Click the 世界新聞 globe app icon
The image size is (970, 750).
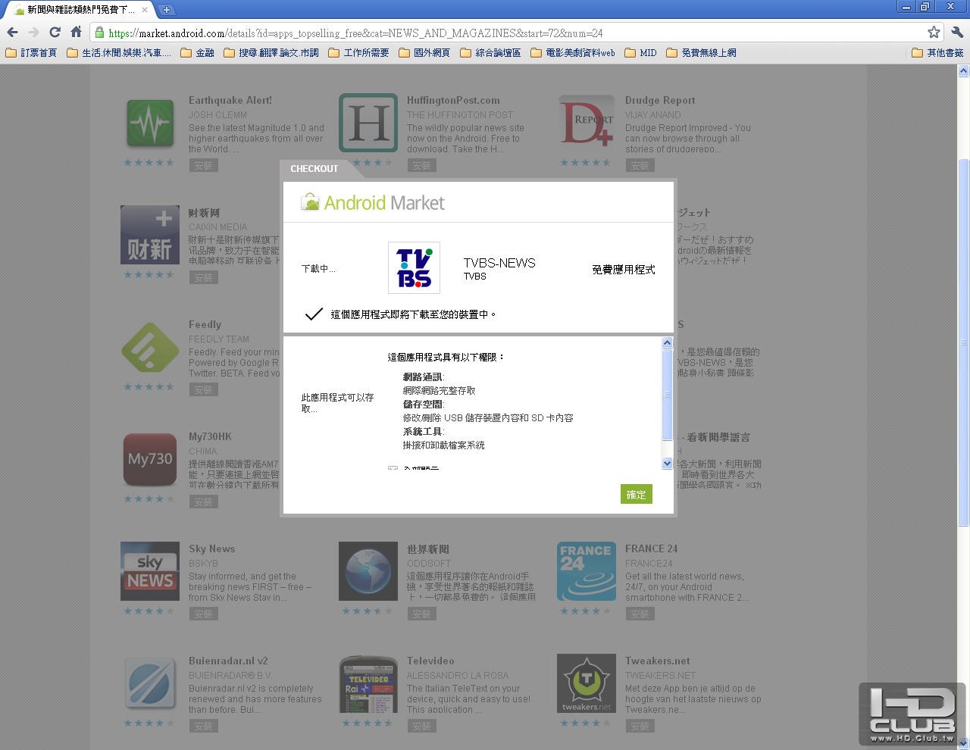(x=368, y=572)
